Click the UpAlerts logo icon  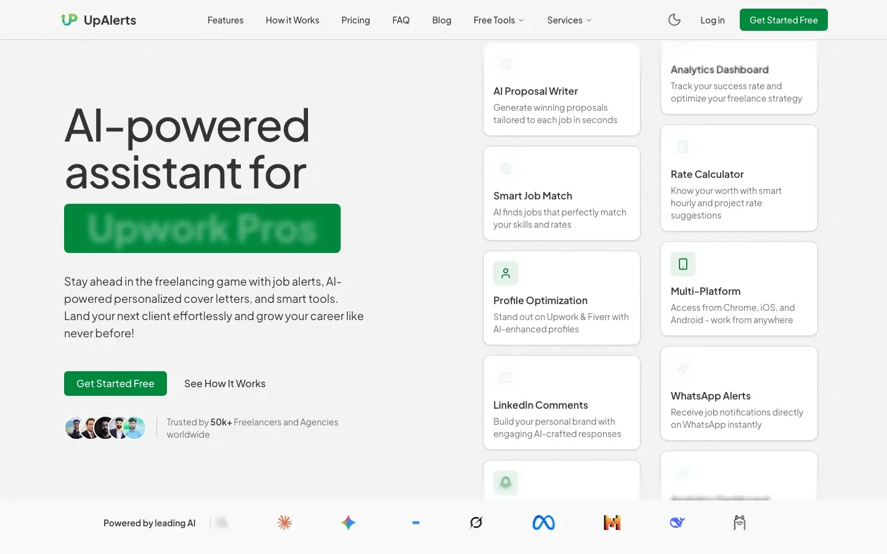point(69,20)
